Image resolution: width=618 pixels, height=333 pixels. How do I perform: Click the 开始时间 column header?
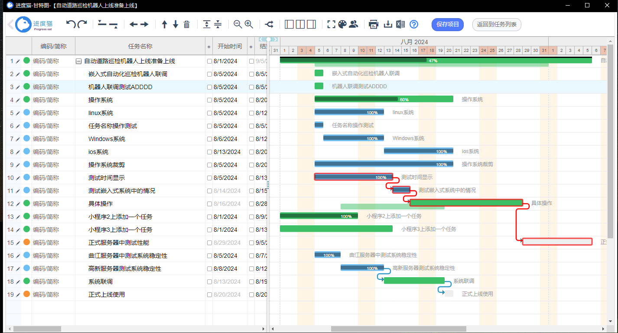point(230,46)
